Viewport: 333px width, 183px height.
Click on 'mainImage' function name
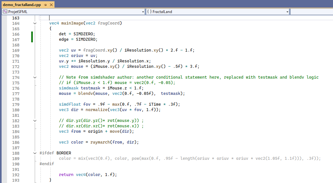(72, 23)
